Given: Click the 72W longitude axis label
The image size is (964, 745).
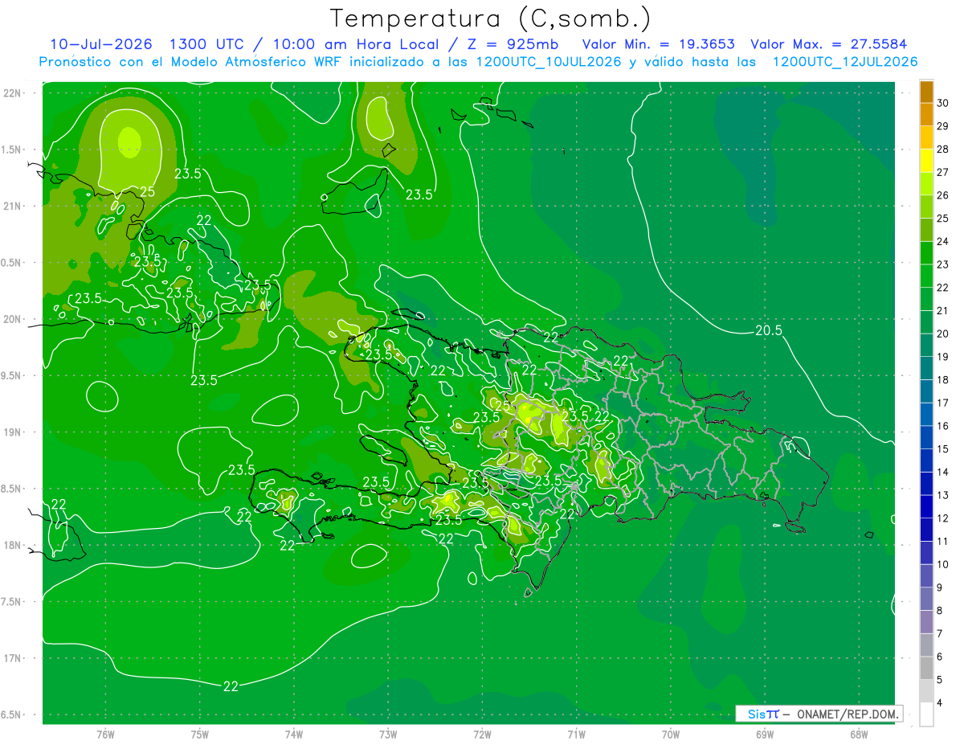Looking at the screenshot, I should click(482, 734).
